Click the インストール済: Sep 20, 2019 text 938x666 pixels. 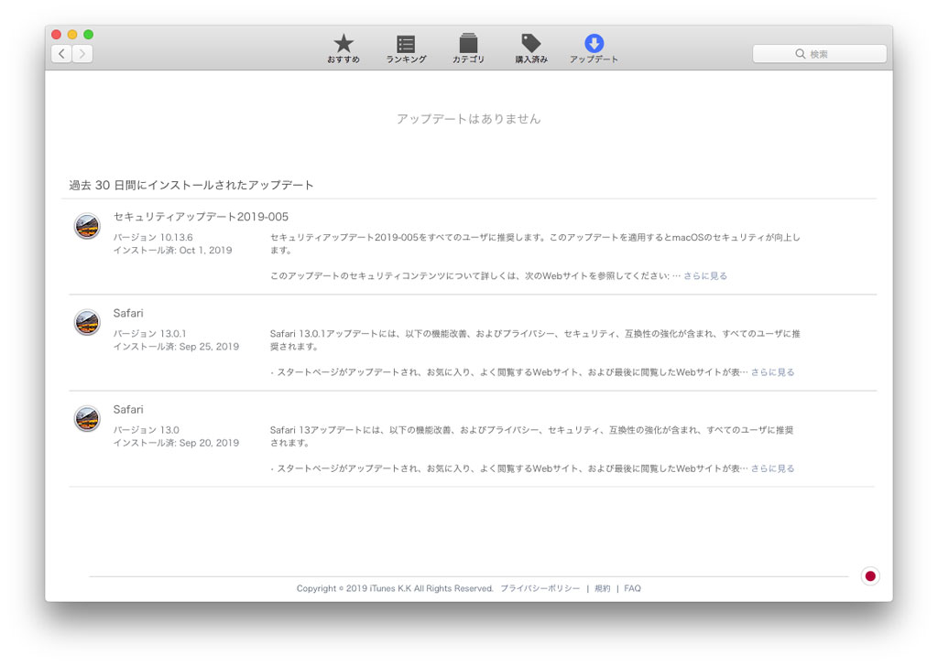[x=176, y=443]
